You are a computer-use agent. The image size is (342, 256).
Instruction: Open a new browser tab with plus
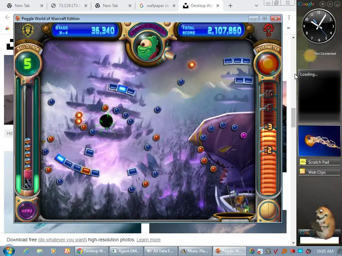click(230, 6)
